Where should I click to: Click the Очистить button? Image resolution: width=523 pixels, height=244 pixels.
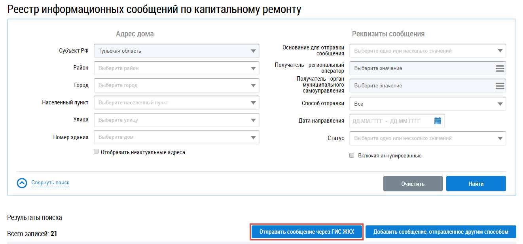coord(413,184)
